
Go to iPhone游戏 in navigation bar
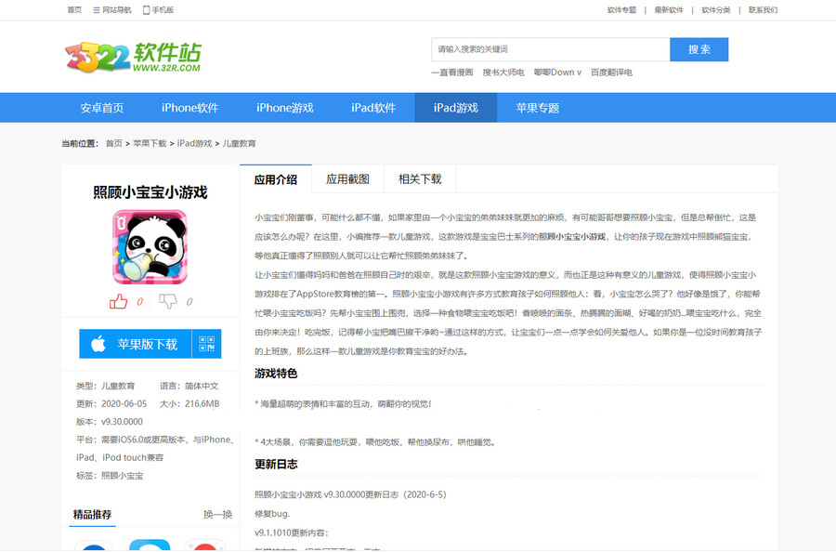point(285,108)
